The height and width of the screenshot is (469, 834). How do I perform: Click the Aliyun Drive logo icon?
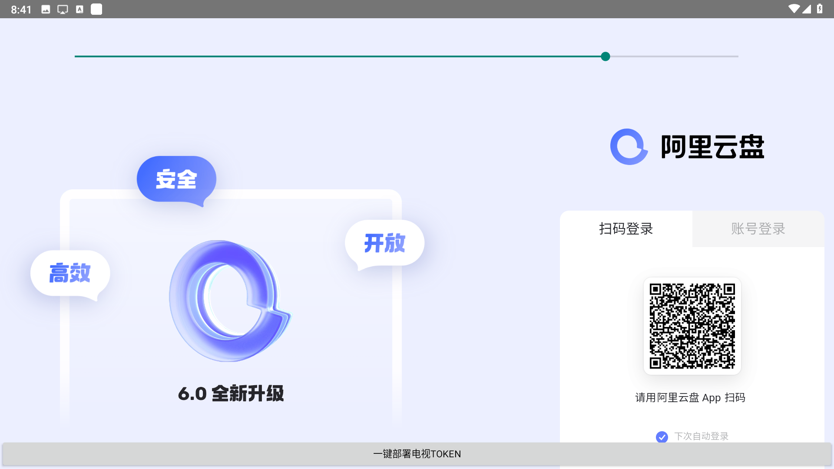point(629,147)
